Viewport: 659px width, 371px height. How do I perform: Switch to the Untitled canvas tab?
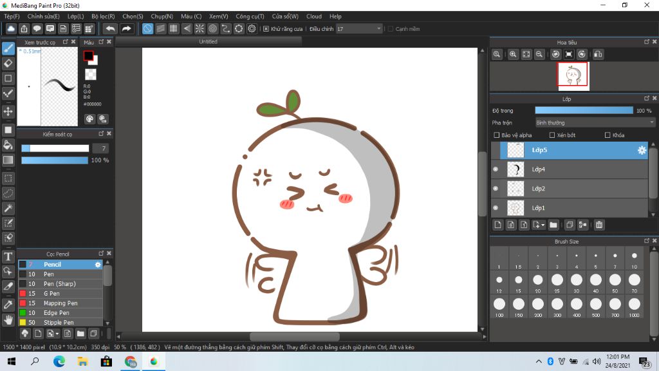[209, 42]
